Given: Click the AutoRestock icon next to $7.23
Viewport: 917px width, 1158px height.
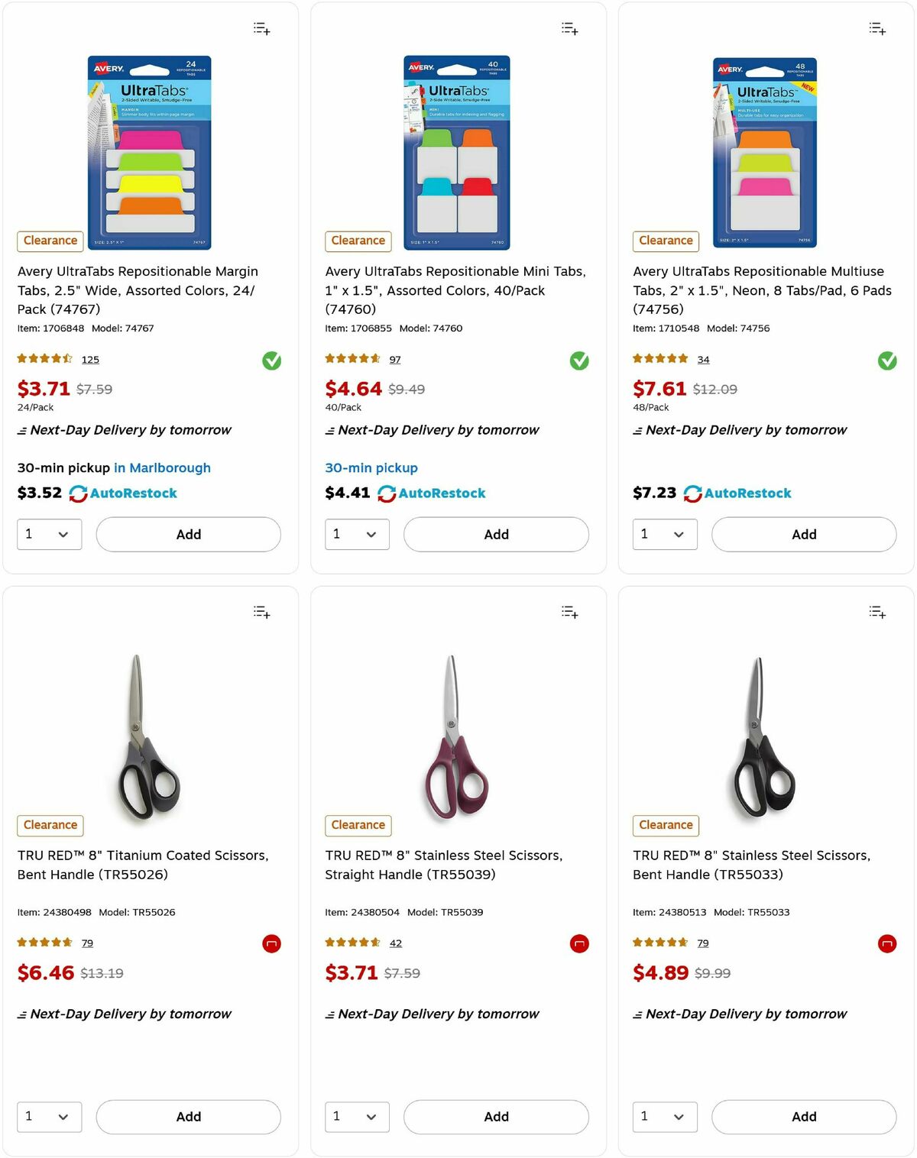Looking at the screenshot, I should point(692,493).
